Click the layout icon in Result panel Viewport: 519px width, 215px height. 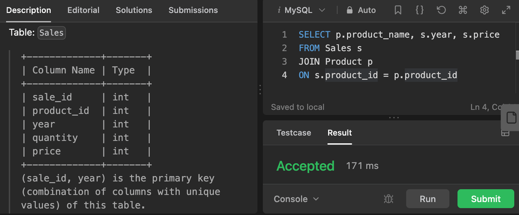[x=505, y=133]
